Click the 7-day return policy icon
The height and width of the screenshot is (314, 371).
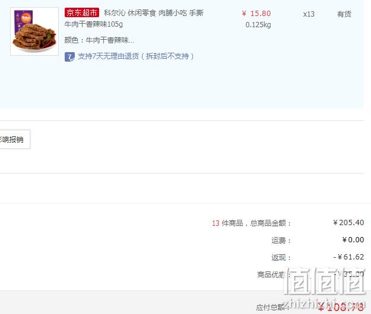(x=69, y=57)
